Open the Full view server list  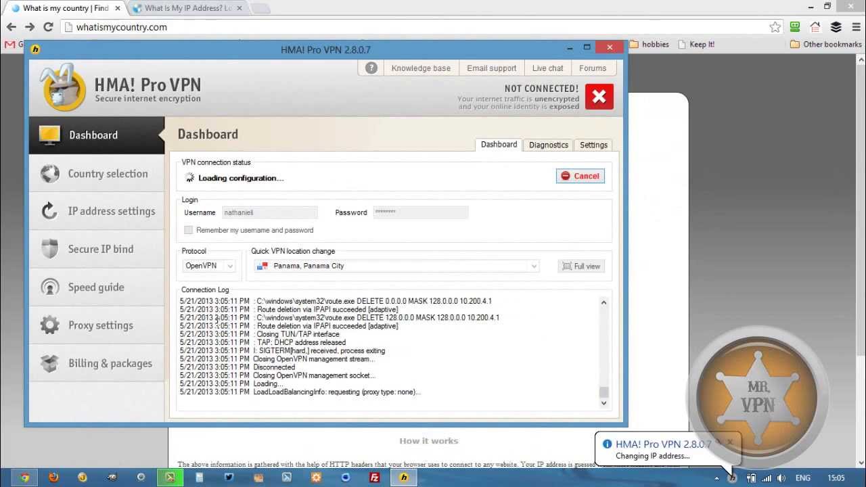tap(581, 266)
